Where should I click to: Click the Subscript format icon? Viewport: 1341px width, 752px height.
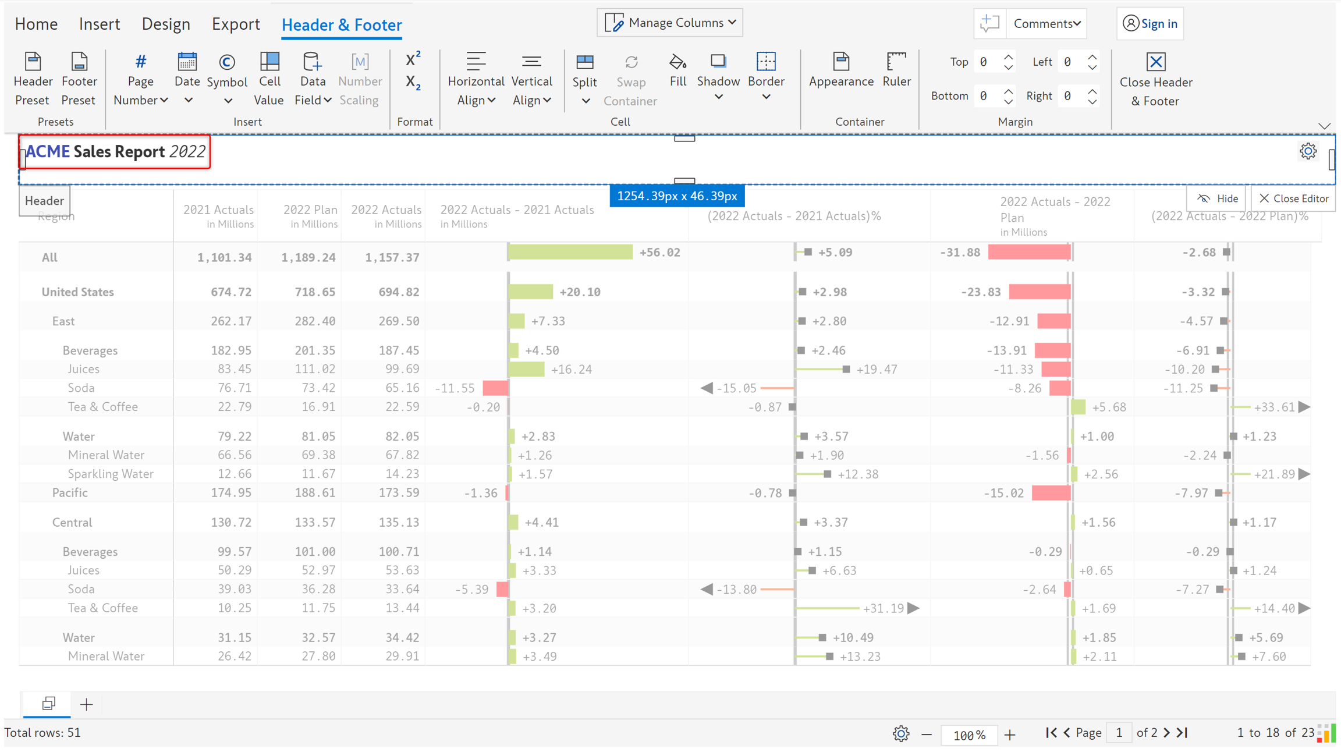point(413,83)
